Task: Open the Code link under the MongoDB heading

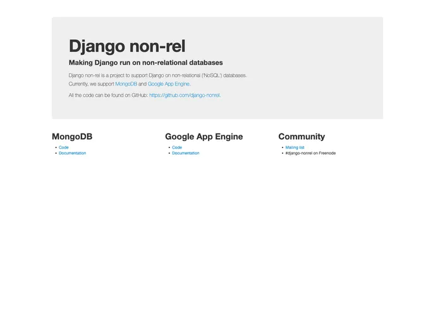Action: (63, 147)
